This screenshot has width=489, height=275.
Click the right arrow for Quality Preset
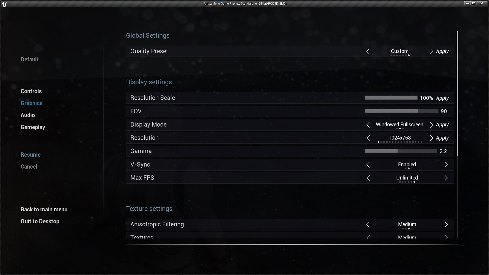point(431,51)
